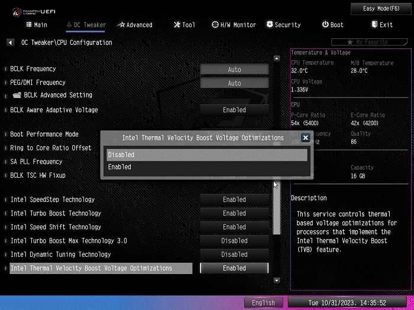Click the Quality 86 value
This screenshot has width=414, height=310.
354,142
